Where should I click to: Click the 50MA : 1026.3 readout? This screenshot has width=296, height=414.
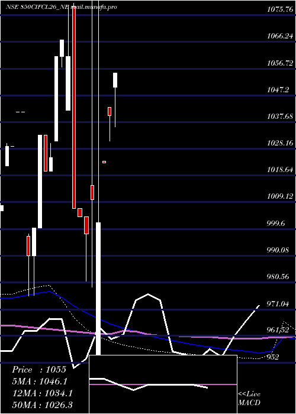43,405
